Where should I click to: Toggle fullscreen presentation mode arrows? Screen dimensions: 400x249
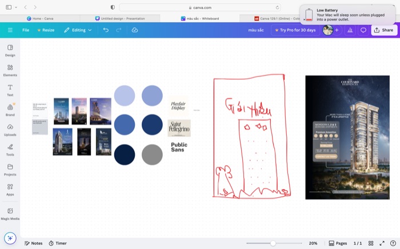click(x=382, y=243)
